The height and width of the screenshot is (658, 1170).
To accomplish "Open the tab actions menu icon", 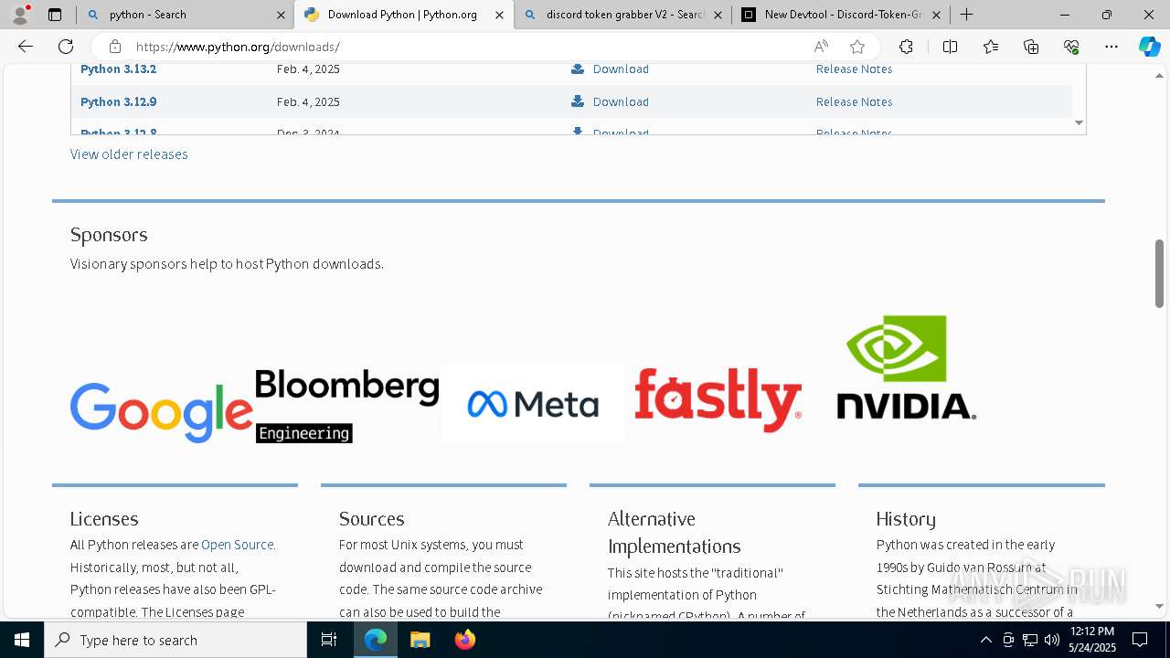I will (55, 15).
